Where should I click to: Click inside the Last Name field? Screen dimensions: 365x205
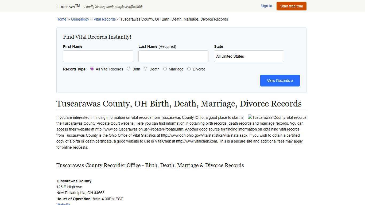[173, 56]
